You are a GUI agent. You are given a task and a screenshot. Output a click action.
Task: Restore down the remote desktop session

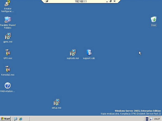click(111, 1)
